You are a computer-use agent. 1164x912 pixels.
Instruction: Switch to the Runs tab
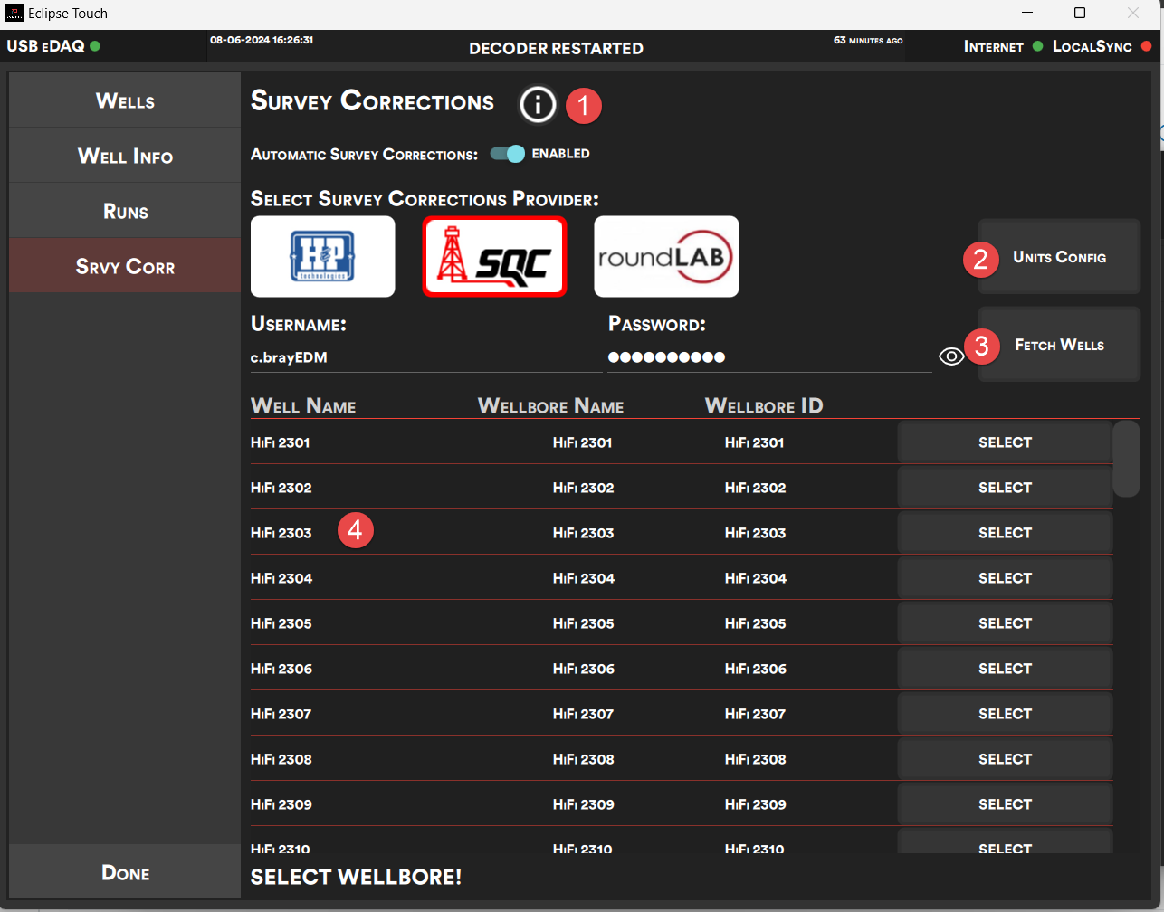click(x=125, y=211)
